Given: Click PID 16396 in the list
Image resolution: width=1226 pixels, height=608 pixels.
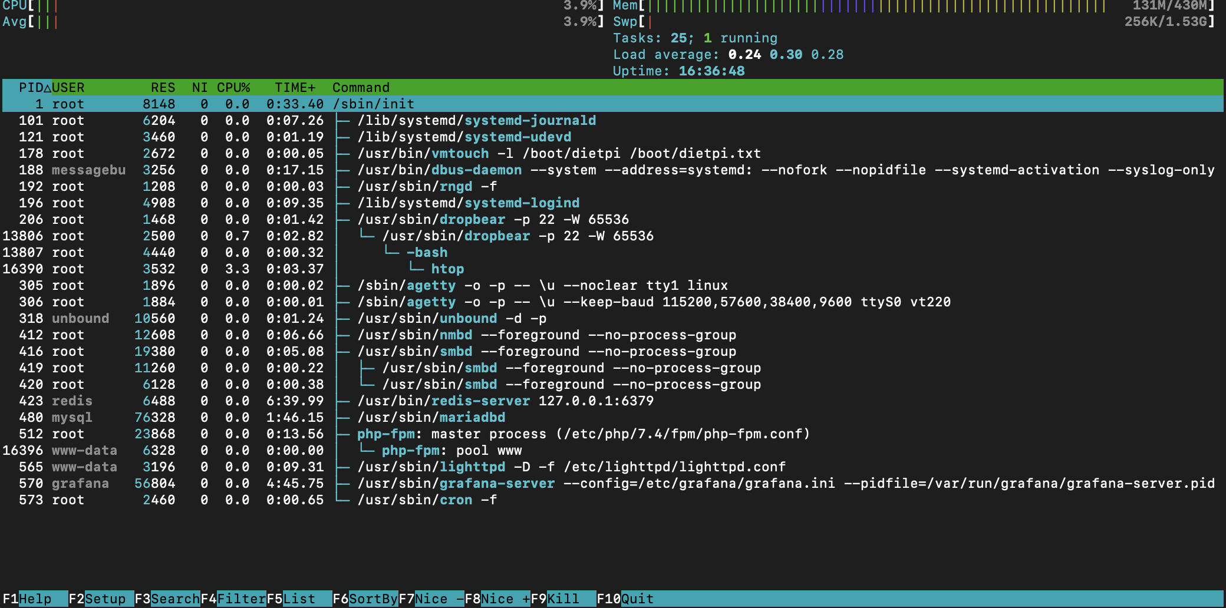Looking at the screenshot, I should (23, 450).
